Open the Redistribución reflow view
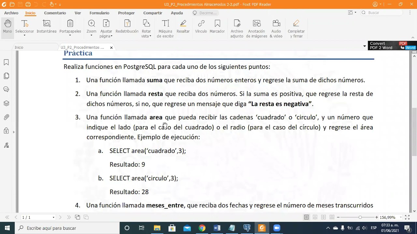This screenshot has height=234, width=417. (127, 27)
